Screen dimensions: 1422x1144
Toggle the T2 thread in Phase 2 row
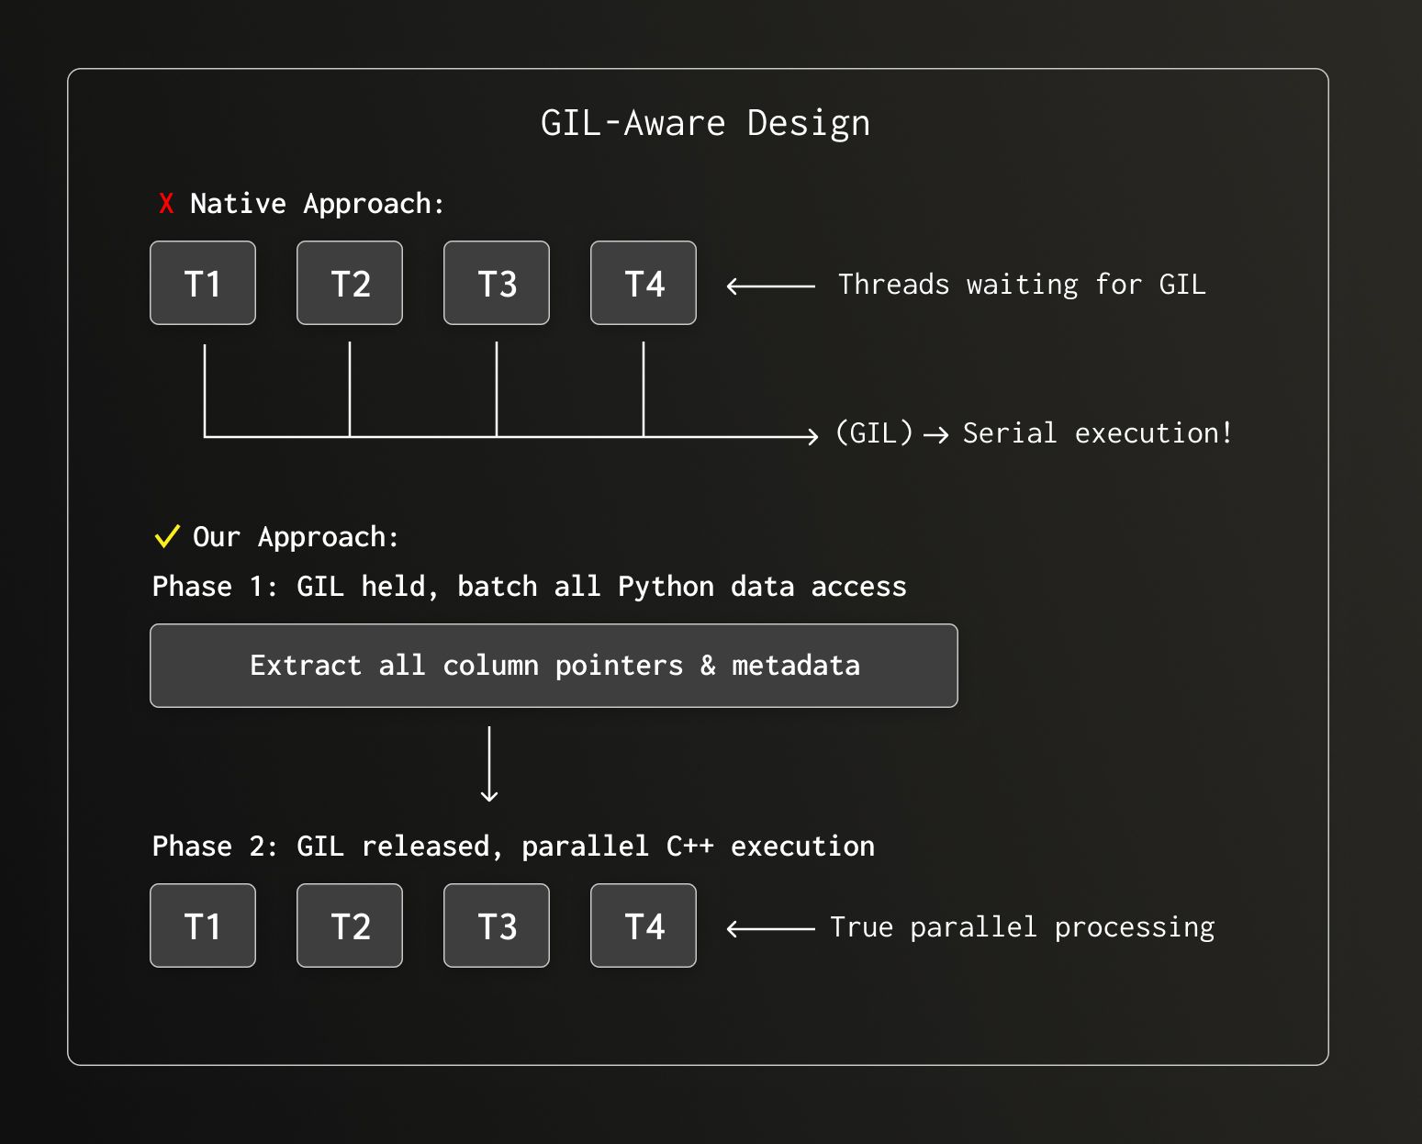(x=350, y=925)
